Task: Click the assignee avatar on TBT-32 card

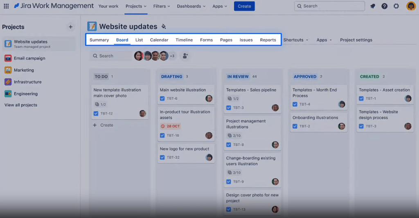Action: tap(209, 157)
